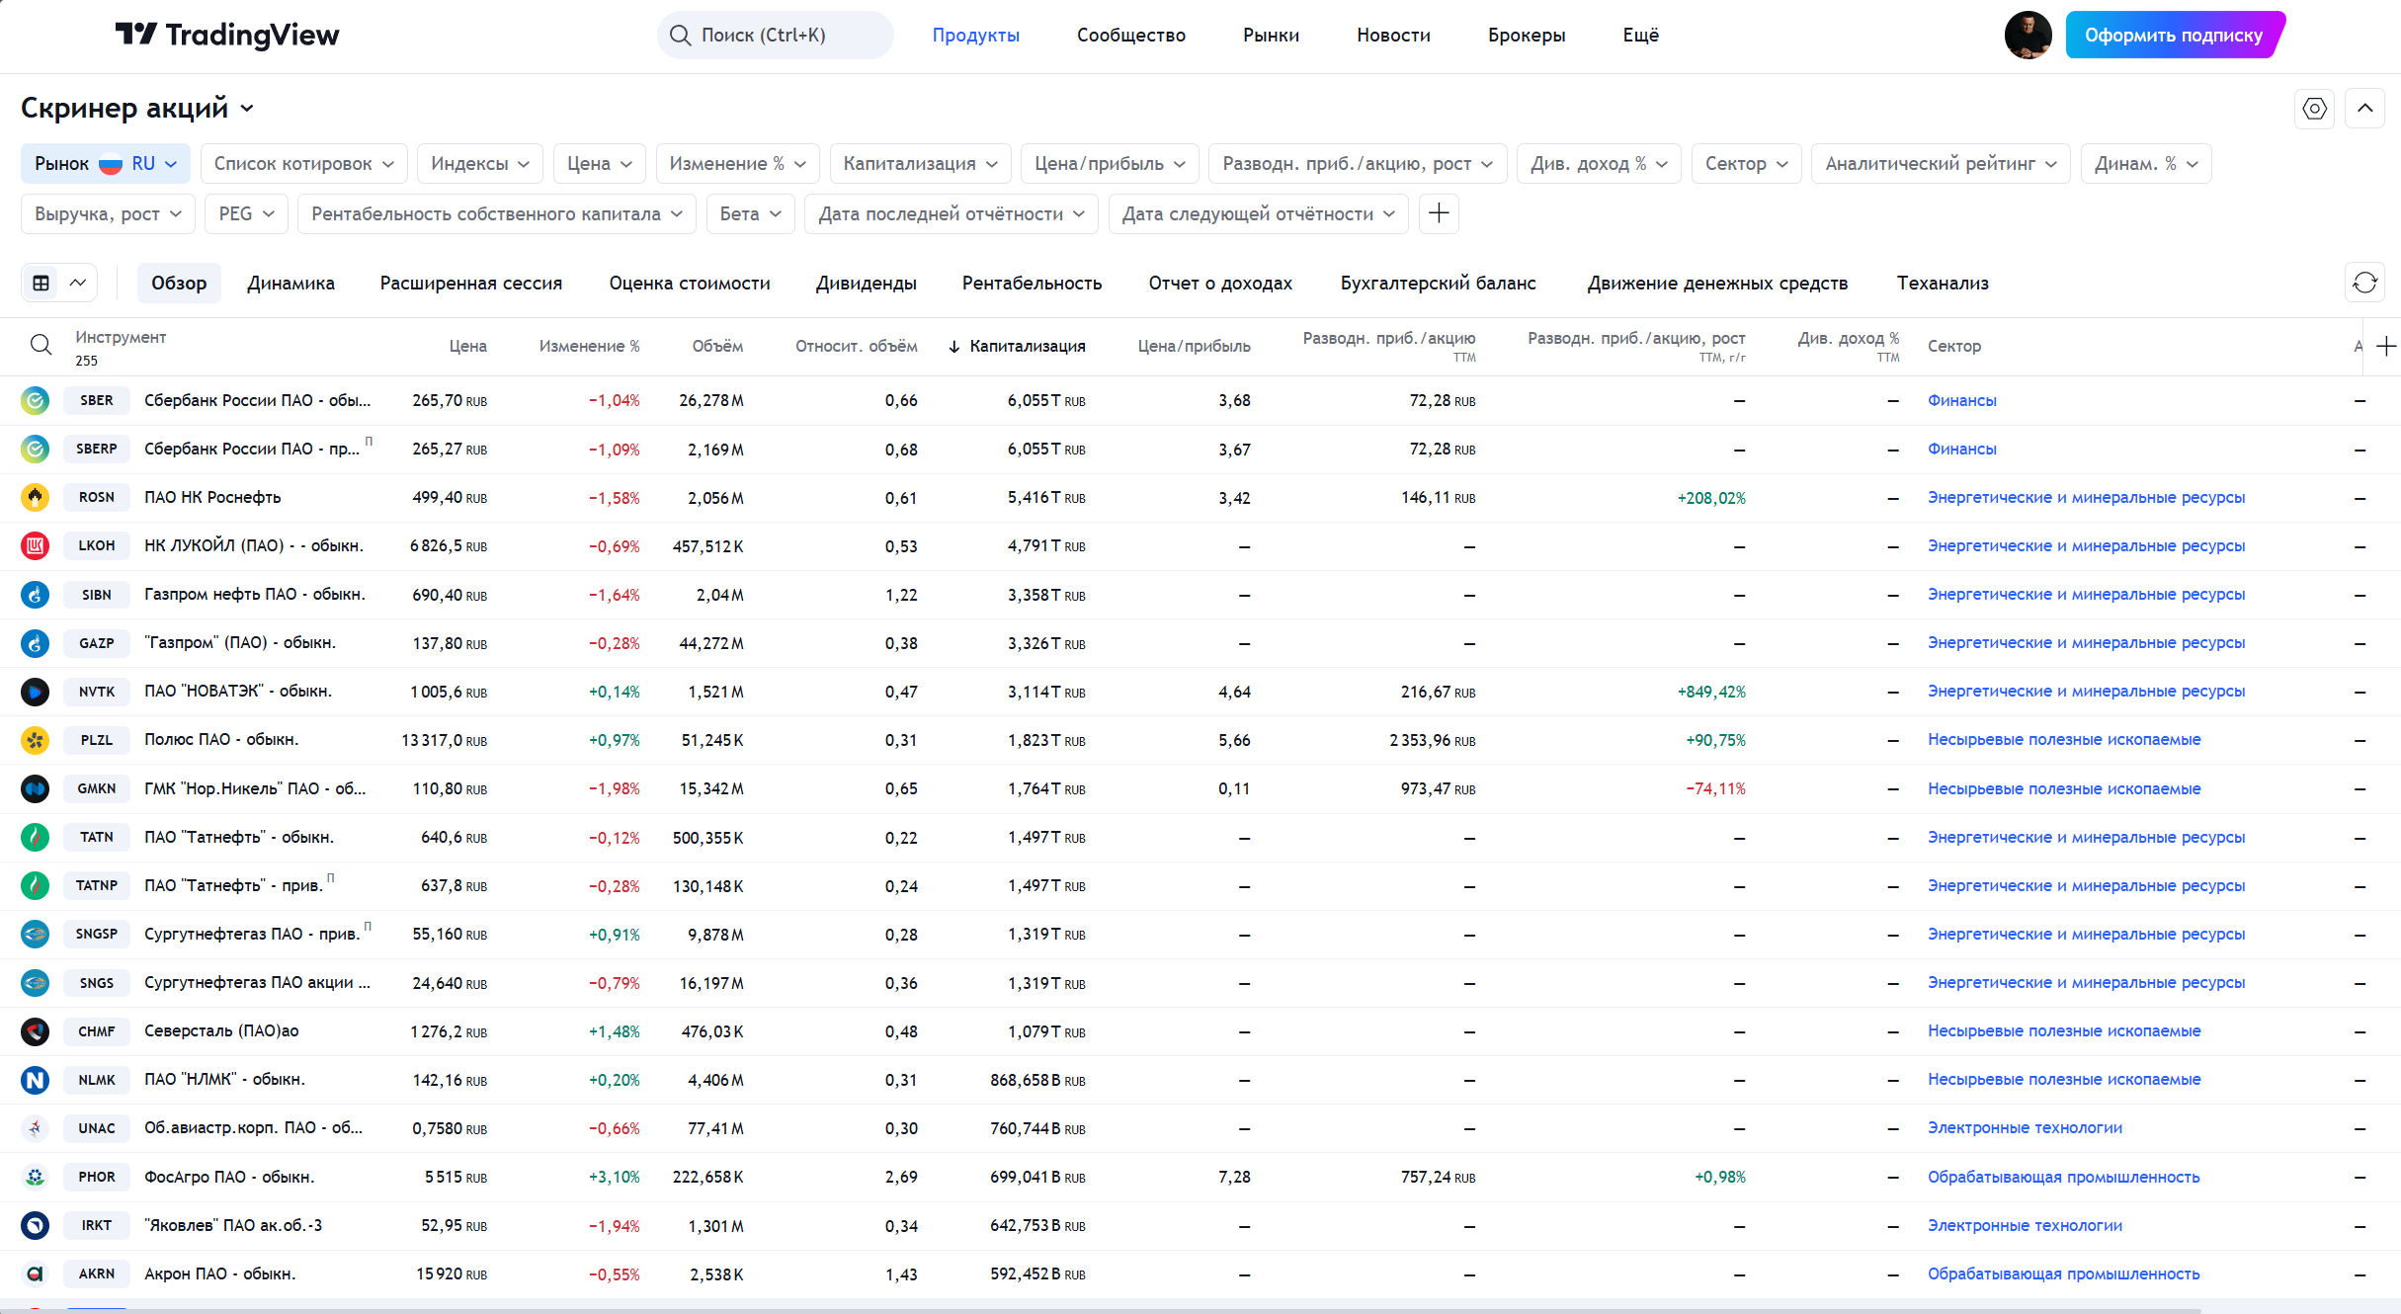This screenshot has height=1314, width=2401.
Task: Click ROSN growth value +208,02%
Action: coord(1711,498)
